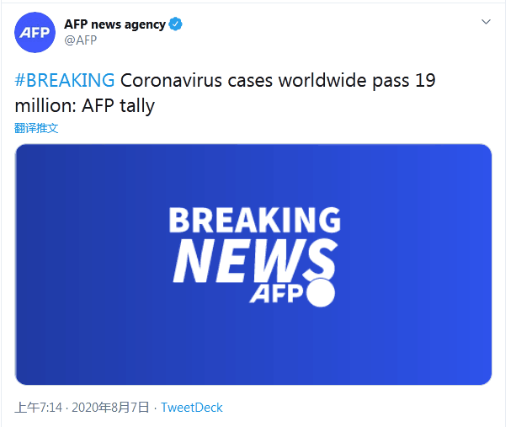
Task: Click the word Coronavirus in the tweet
Action: pos(172,82)
